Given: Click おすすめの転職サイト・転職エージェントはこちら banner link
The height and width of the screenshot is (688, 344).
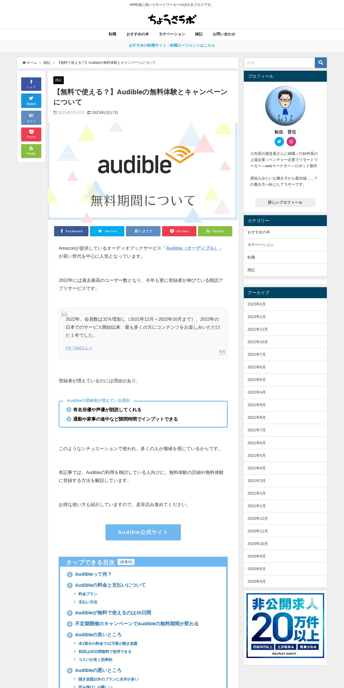Looking at the screenshot, I should click(172, 46).
